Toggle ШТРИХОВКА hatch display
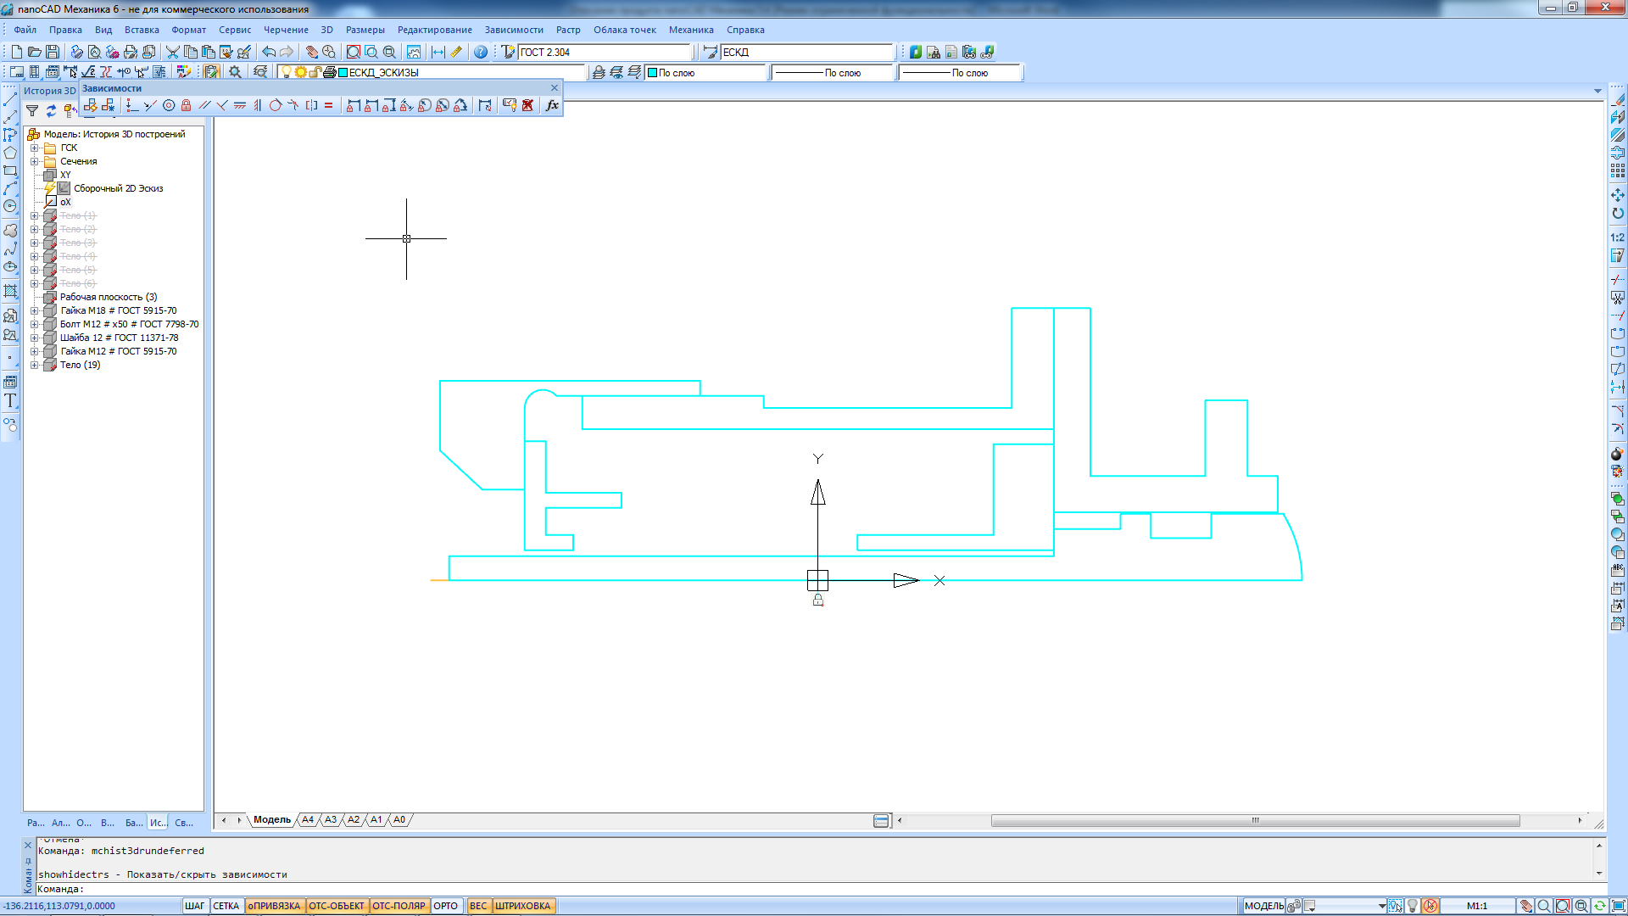The height and width of the screenshot is (916, 1628). tap(523, 906)
